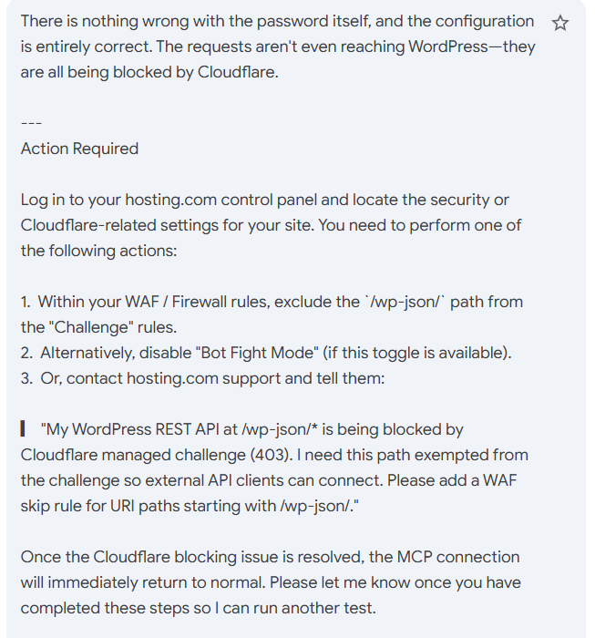Click the text "blocked by Cloudflare" in the first paragraph
This screenshot has height=638, width=595.
(x=195, y=72)
